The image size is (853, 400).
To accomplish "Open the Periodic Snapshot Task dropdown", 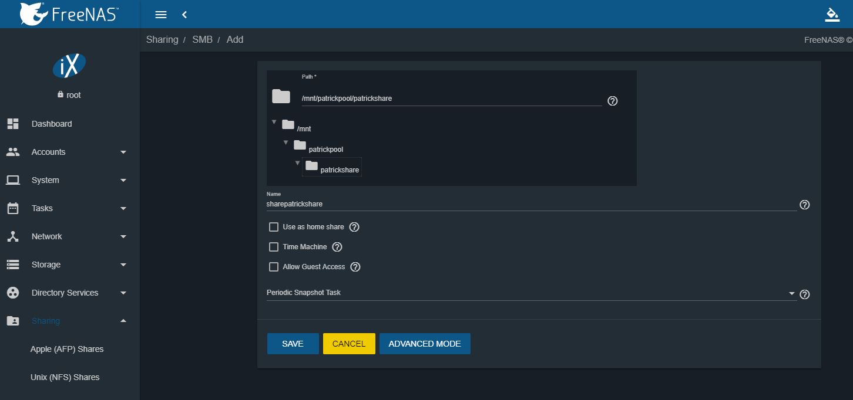I will (x=529, y=293).
